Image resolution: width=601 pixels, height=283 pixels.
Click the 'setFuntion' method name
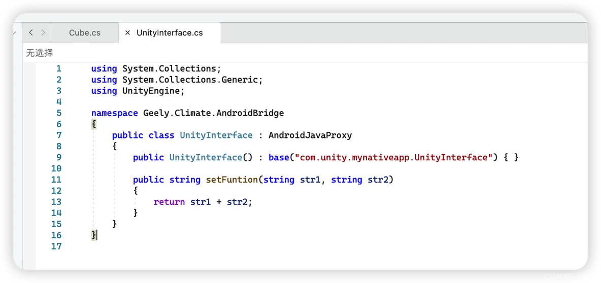click(x=232, y=180)
